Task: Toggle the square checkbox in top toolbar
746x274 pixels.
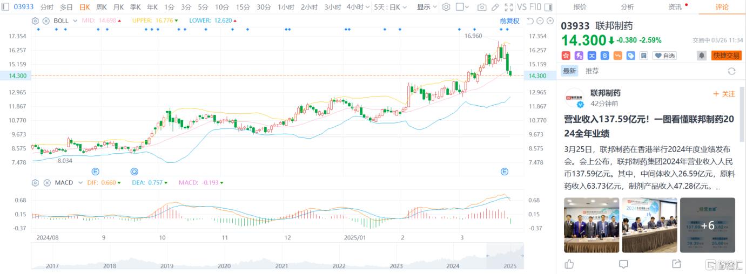Action: pos(459,7)
